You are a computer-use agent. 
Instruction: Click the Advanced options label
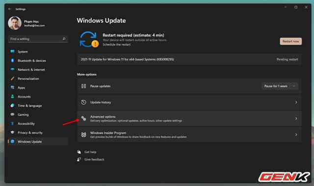tap(103, 116)
